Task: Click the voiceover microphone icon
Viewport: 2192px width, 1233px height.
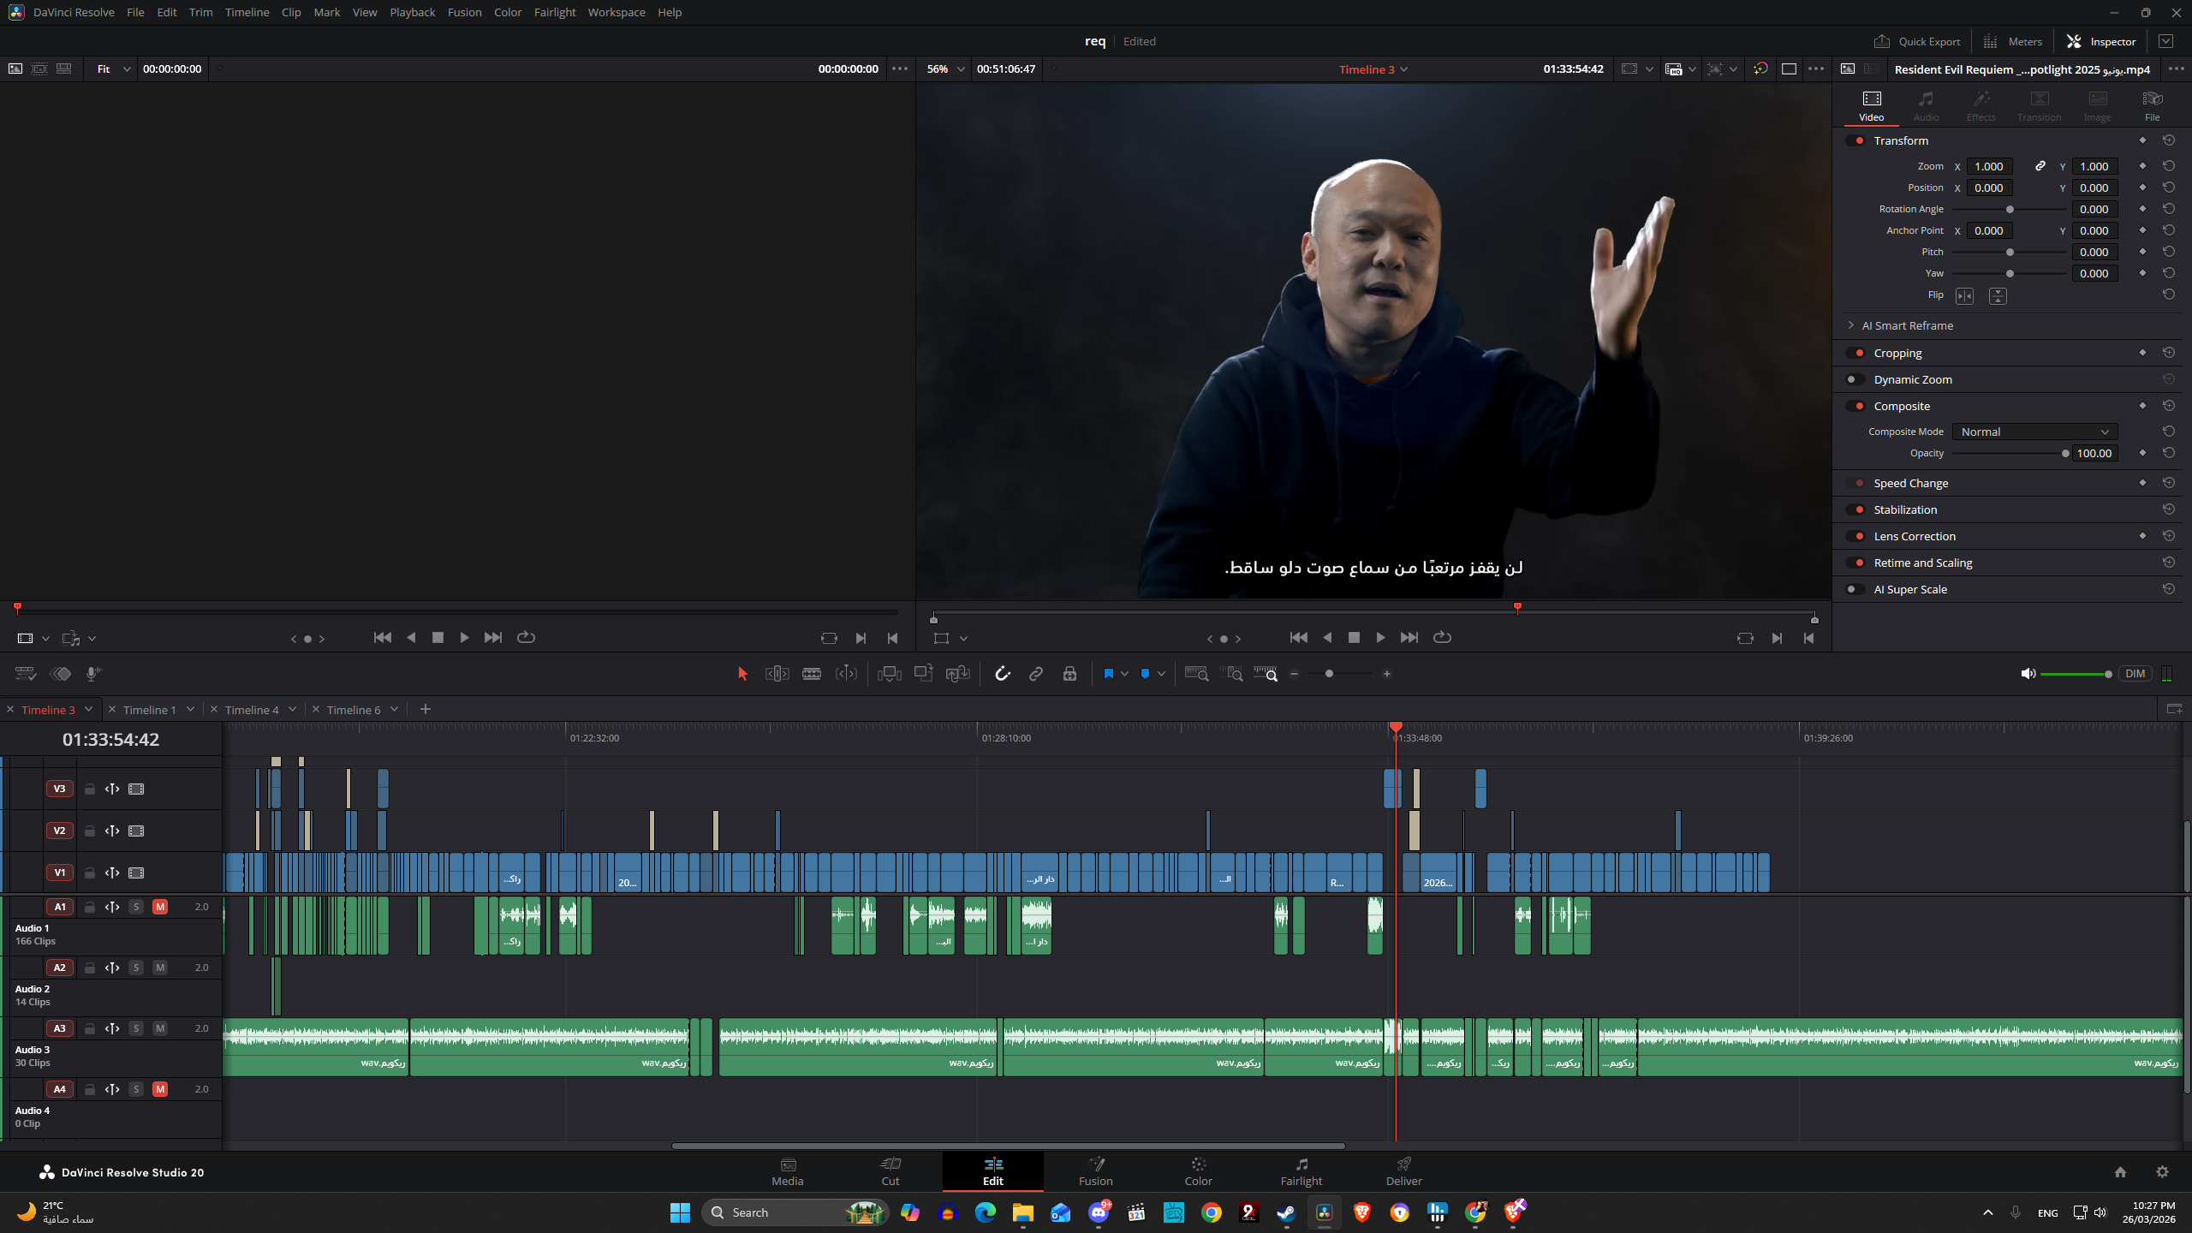Action: point(93,674)
